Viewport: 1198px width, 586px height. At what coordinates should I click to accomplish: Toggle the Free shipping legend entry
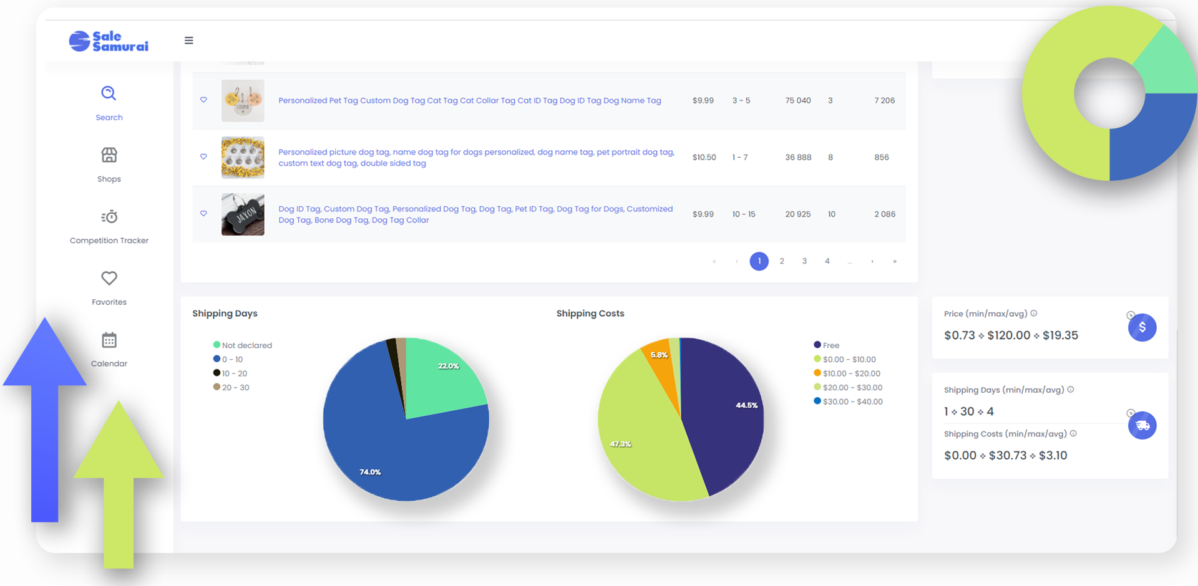(827, 345)
